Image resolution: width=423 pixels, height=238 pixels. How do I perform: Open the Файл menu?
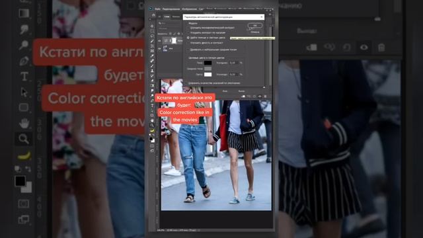click(x=157, y=9)
